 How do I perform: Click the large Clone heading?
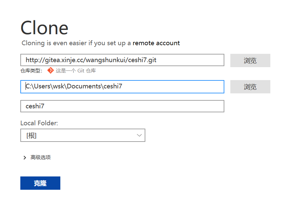[44, 28]
